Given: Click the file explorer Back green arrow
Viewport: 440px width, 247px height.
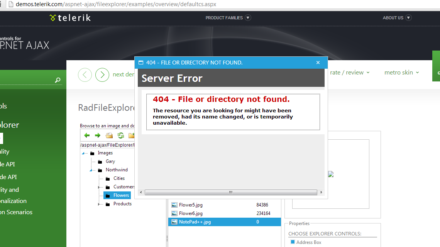Looking at the screenshot, I should tap(87, 135).
